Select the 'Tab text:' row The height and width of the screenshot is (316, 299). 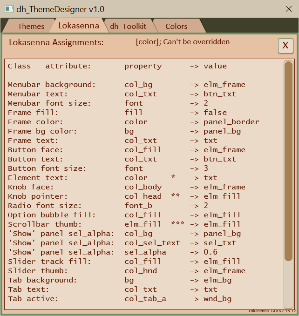pyautogui.click(x=113, y=289)
